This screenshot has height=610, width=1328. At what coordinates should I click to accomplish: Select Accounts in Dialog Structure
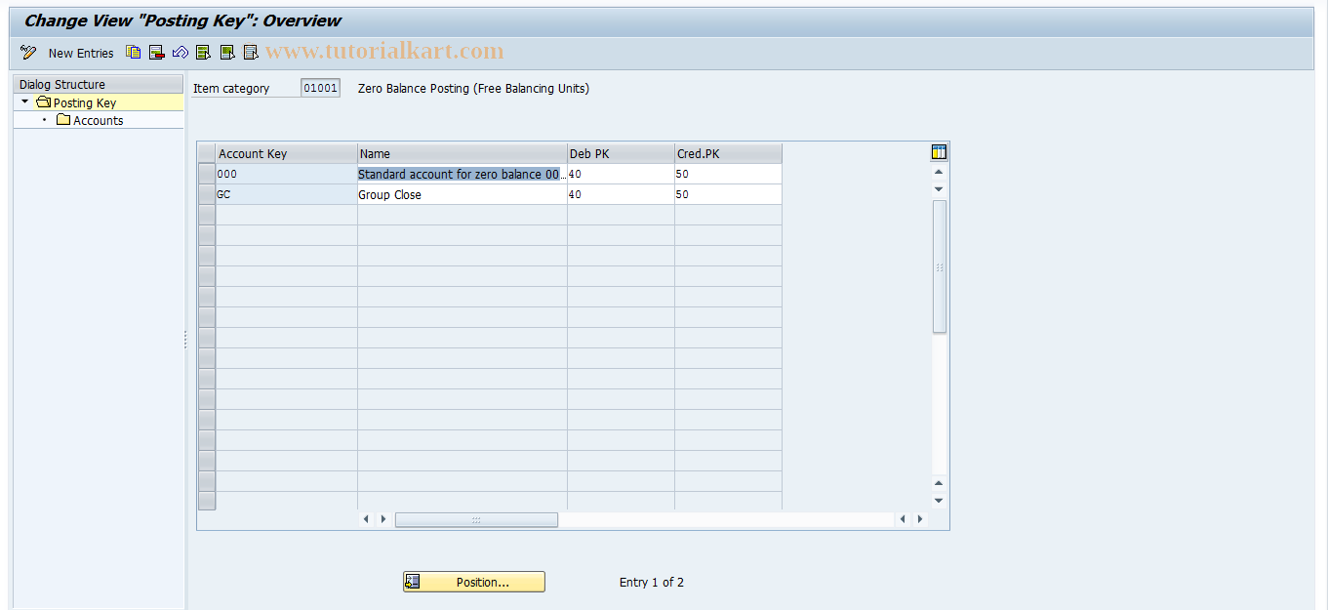[99, 120]
